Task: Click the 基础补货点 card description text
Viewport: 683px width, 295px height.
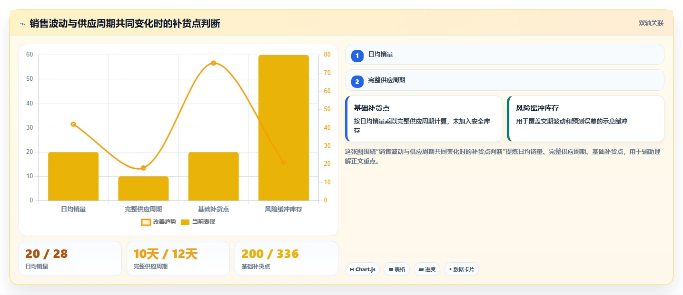Action: click(x=422, y=126)
